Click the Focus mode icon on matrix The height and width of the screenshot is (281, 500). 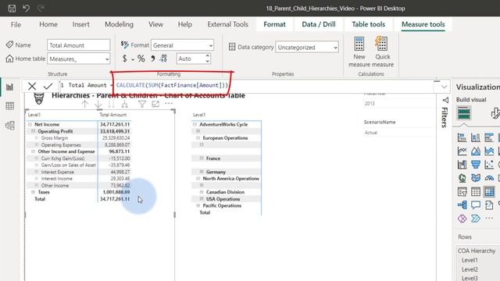pyautogui.click(x=155, y=104)
